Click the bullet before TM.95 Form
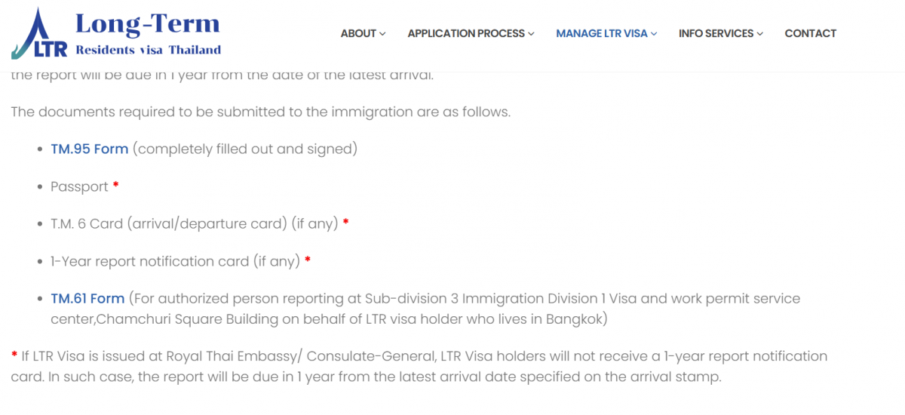The width and height of the screenshot is (905, 415). point(41,149)
